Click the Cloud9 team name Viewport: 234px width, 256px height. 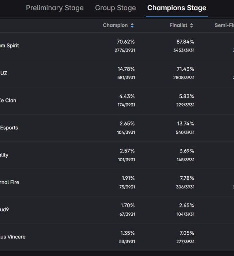(5, 210)
